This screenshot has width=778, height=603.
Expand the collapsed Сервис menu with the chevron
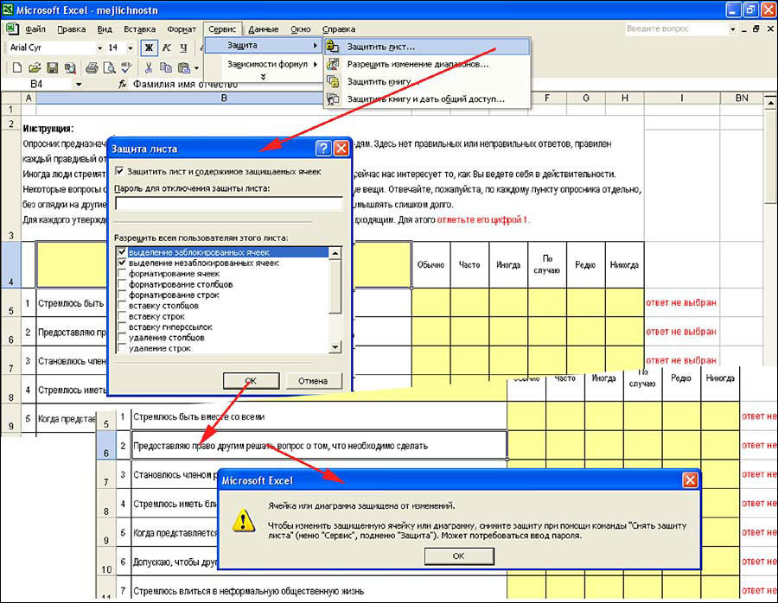[264, 76]
